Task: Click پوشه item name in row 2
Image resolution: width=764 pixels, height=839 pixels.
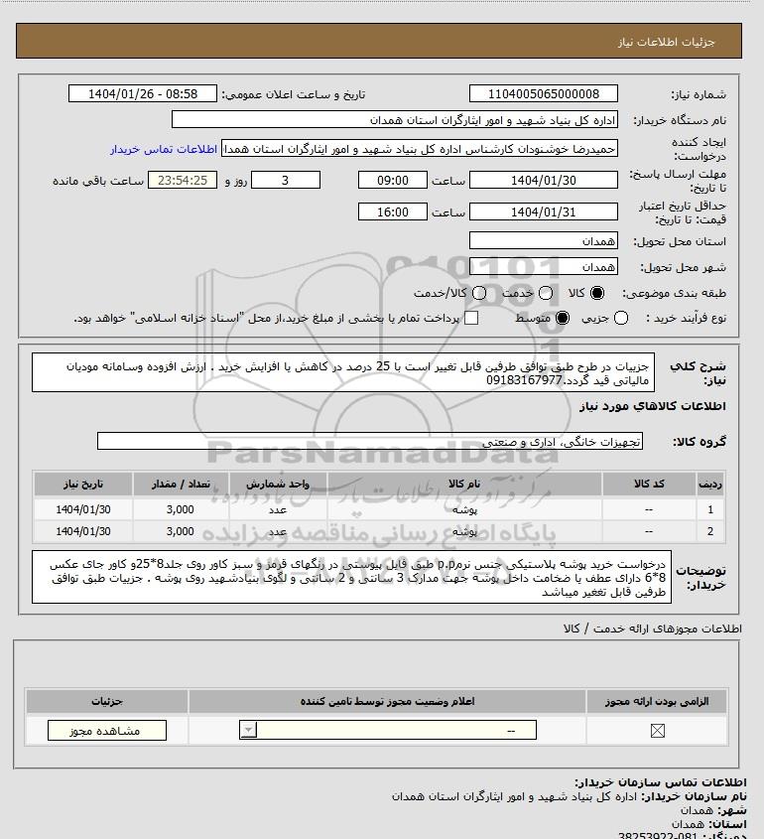Action: [x=464, y=532]
